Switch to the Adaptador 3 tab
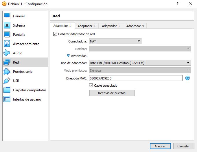Screen dimensions: 197x152 tap(111, 26)
